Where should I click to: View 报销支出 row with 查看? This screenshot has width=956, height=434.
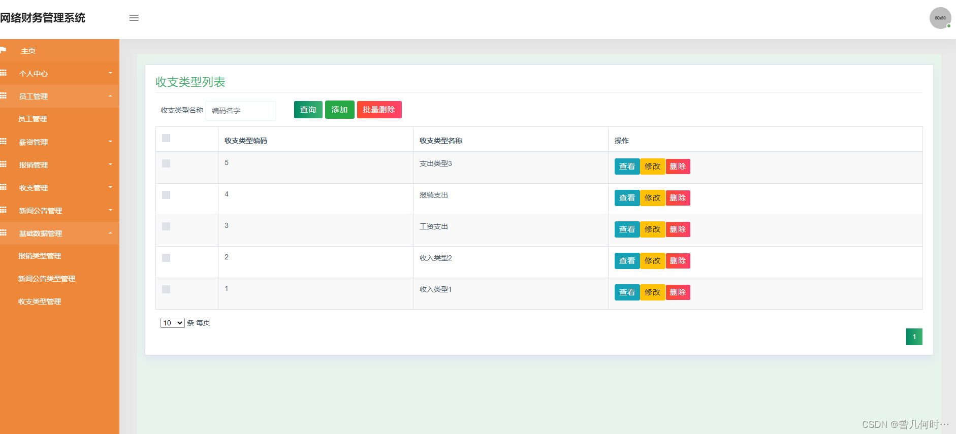coord(627,198)
